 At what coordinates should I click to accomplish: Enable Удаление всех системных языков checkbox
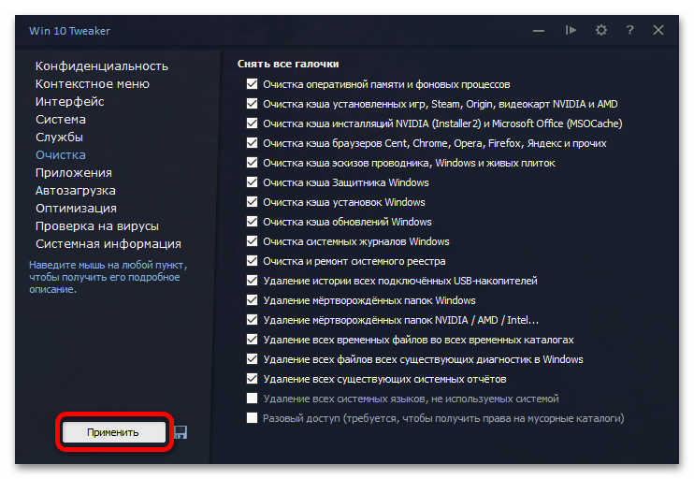tap(252, 398)
